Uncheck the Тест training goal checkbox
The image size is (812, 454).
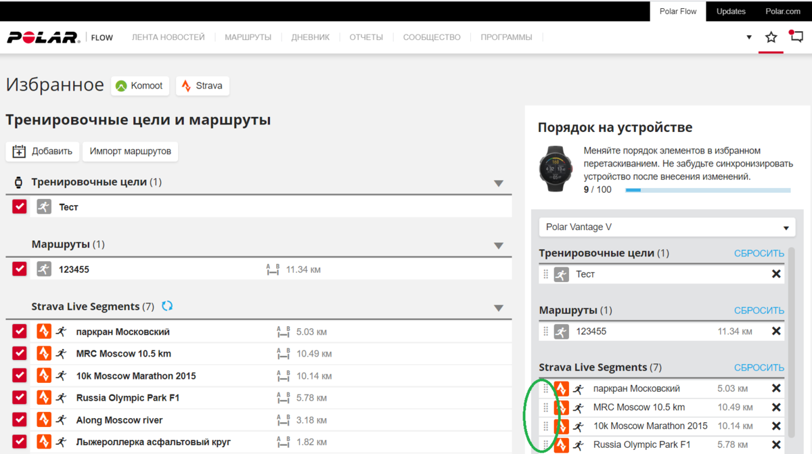[20, 207]
